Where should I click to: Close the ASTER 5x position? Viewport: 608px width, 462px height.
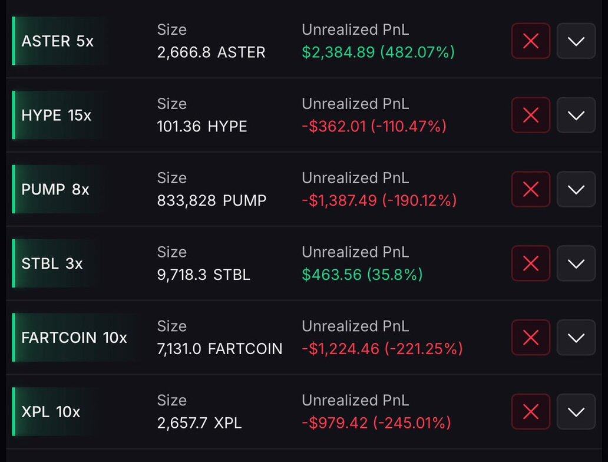(x=530, y=41)
